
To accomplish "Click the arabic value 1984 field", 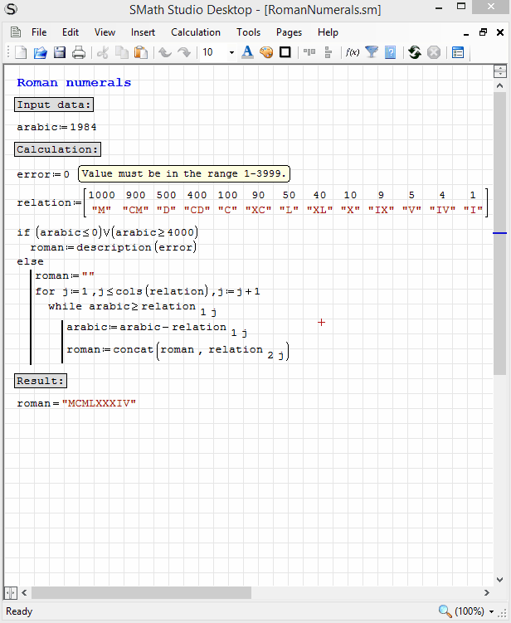I will pos(83,127).
